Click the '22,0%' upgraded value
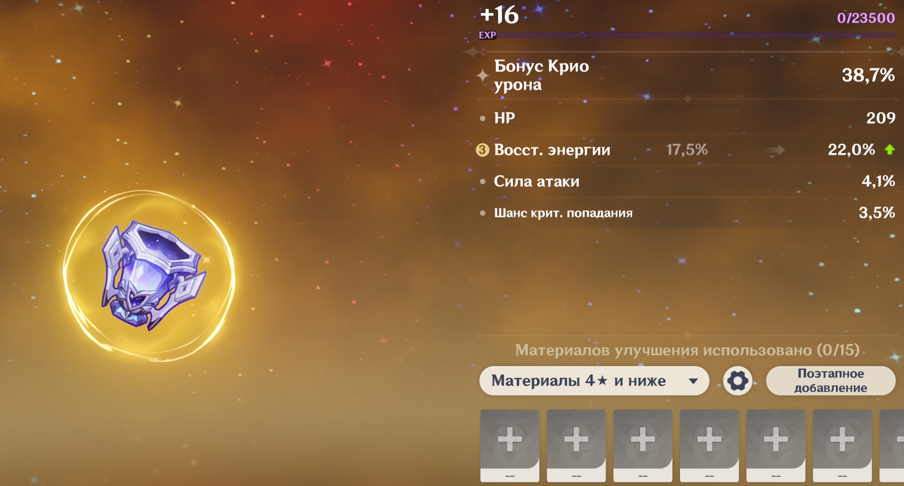The width and height of the screenshot is (904, 486). tap(851, 150)
